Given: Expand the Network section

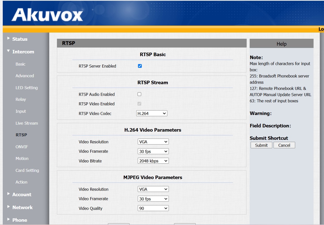Looking at the screenshot, I should point(22,207).
